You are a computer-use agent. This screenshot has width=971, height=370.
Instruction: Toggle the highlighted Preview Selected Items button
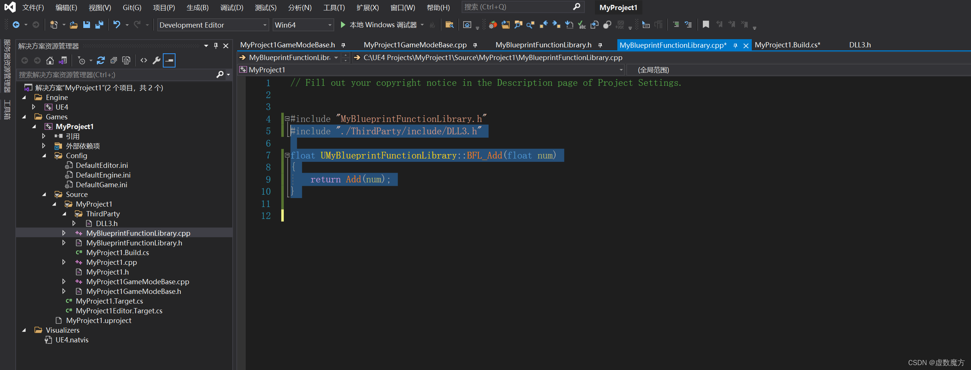pyautogui.click(x=169, y=60)
